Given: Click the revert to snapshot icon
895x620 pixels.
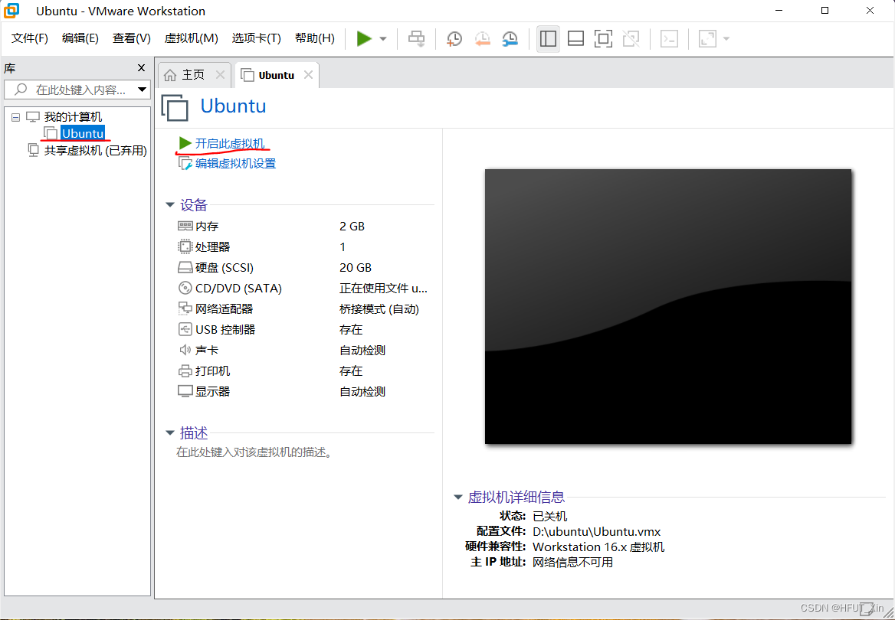Looking at the screenshot, I should coord(482,39).
